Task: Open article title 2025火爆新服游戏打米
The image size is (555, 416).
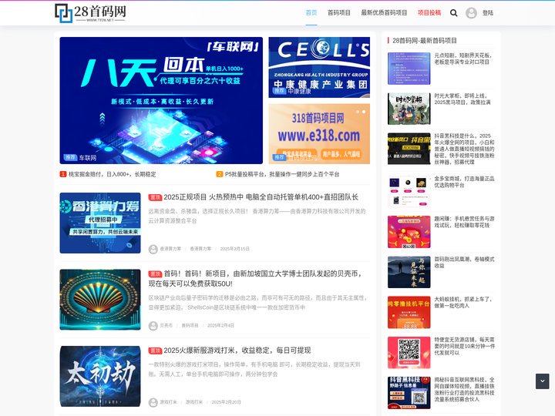Action: point(237,351)
